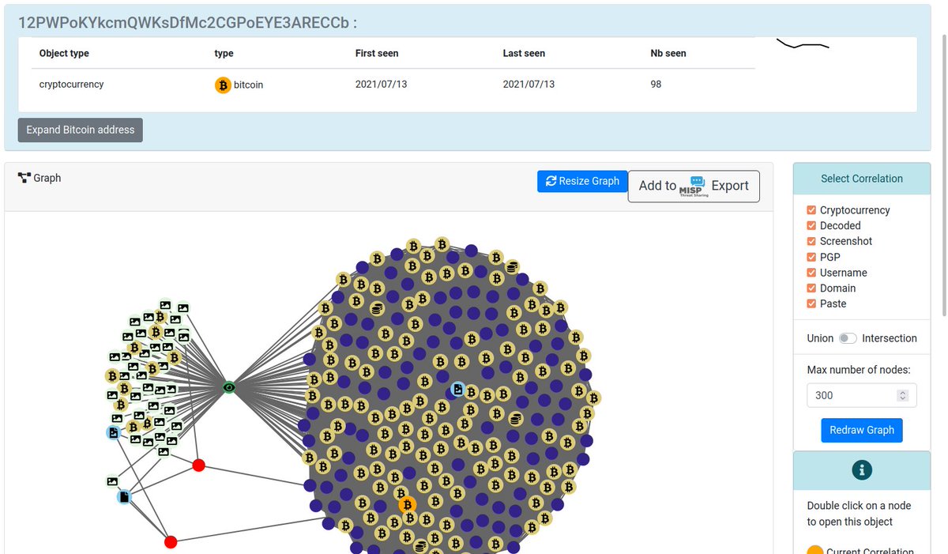Select the screenshot node at small cluster top
This screenshot has width=948, height=554.
coord(165,304)
